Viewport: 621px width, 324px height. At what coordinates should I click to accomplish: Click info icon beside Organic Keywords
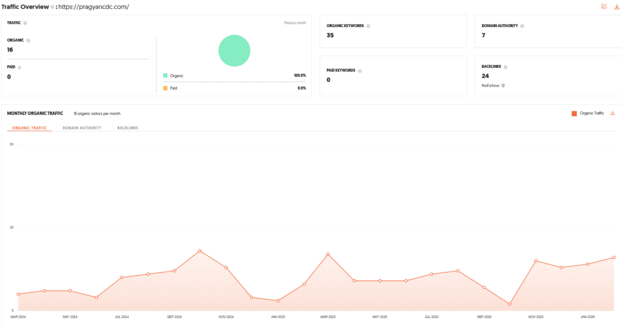[x=368, y=26]
